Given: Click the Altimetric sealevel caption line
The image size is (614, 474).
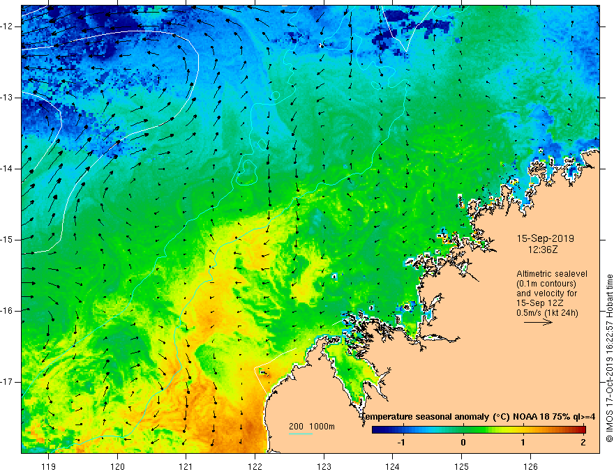Looking at the screenshot, I should [552, 274].
